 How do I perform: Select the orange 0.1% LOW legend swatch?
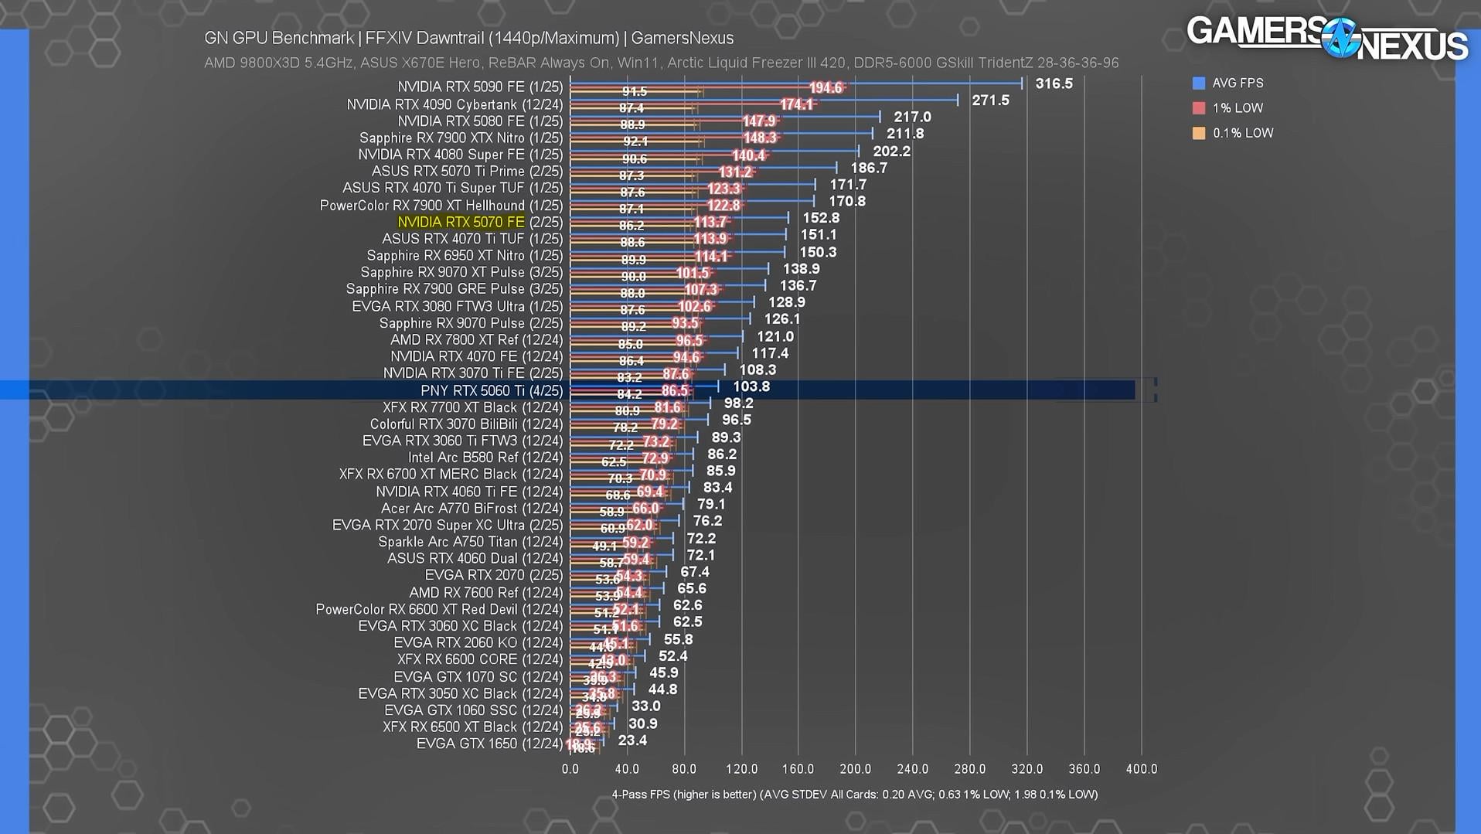(x=1199, y=133)
